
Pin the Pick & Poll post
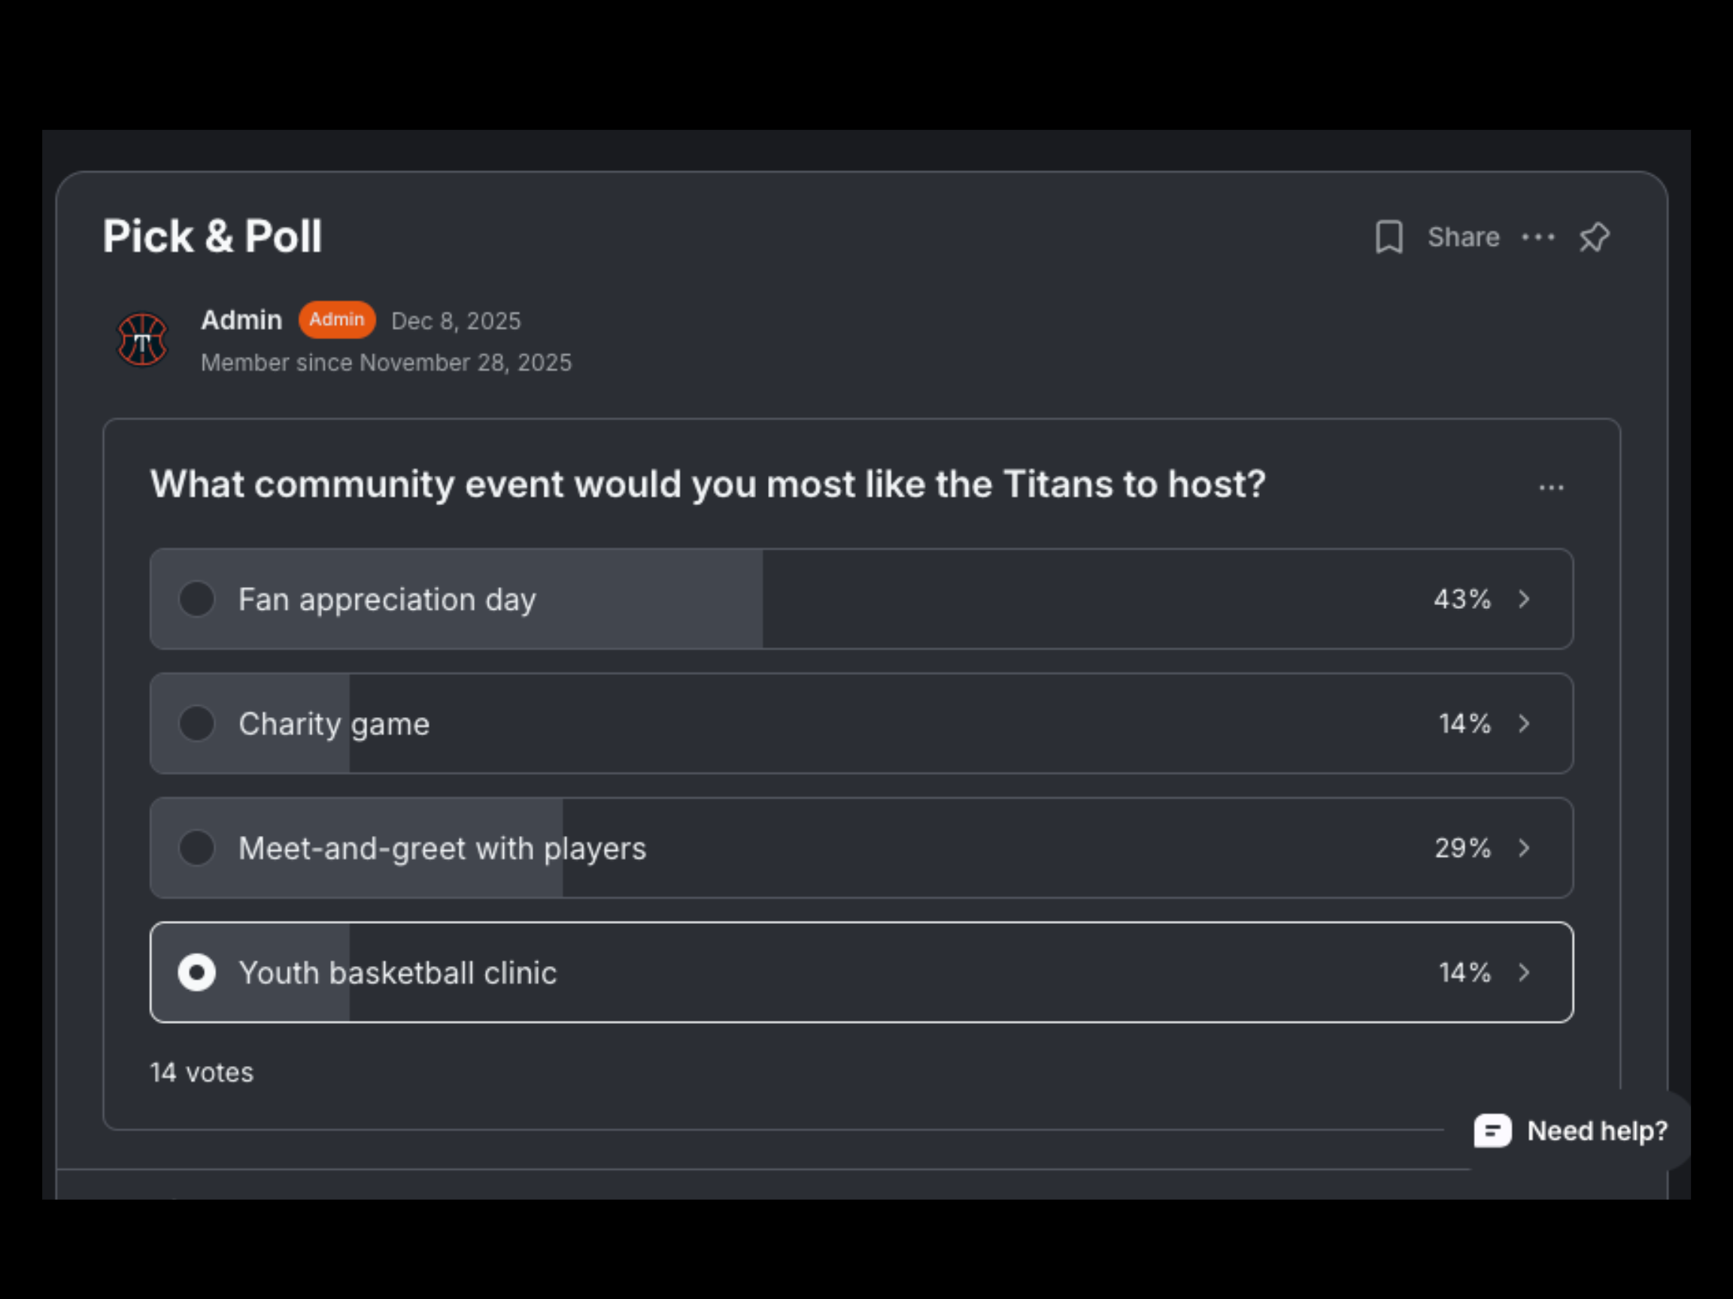click(x=1594, y=237)
